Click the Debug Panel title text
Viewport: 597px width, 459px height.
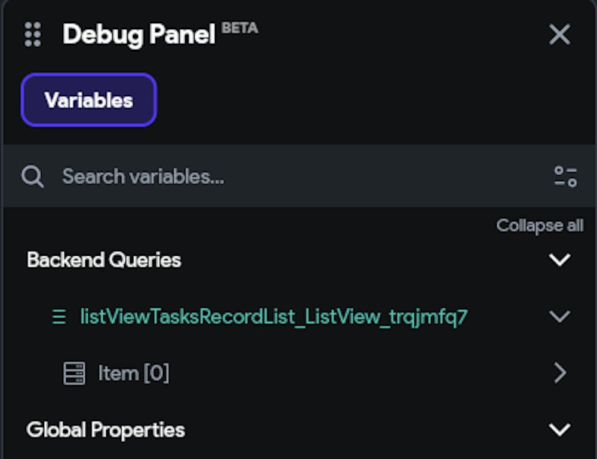pos(139,35)
